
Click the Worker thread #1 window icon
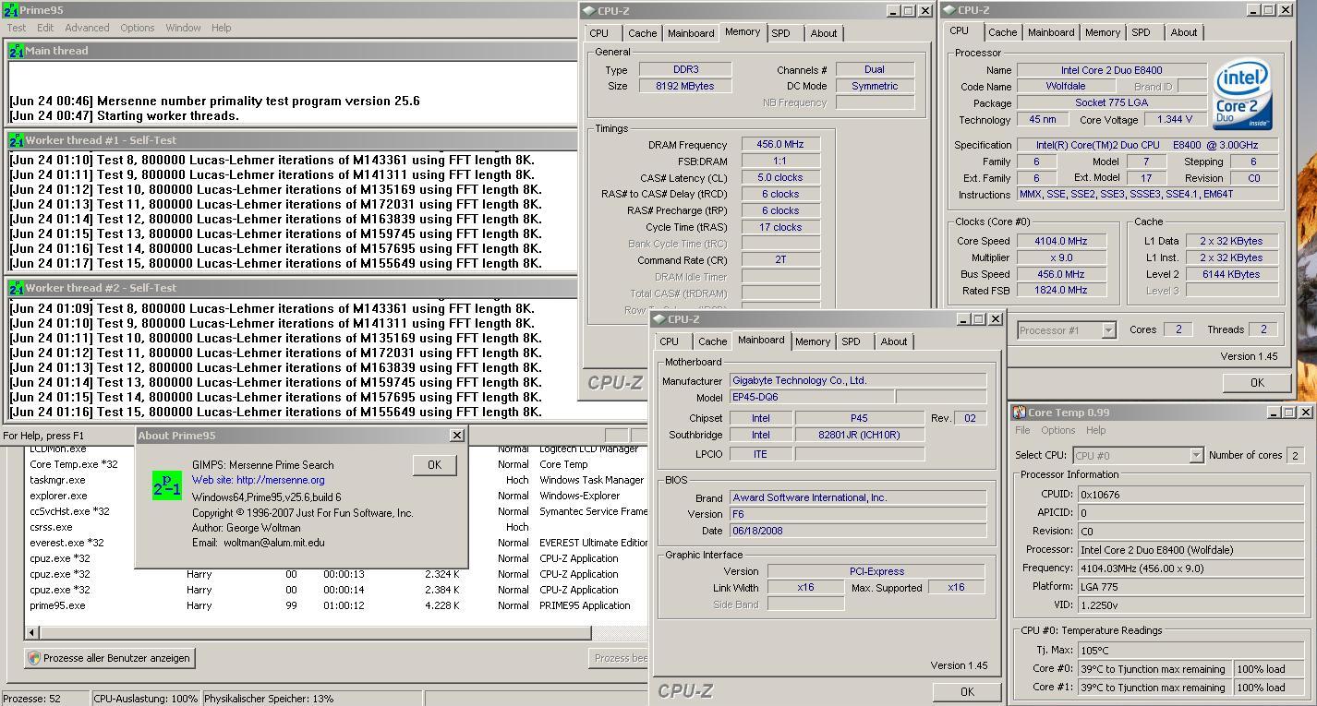point(17,140)
